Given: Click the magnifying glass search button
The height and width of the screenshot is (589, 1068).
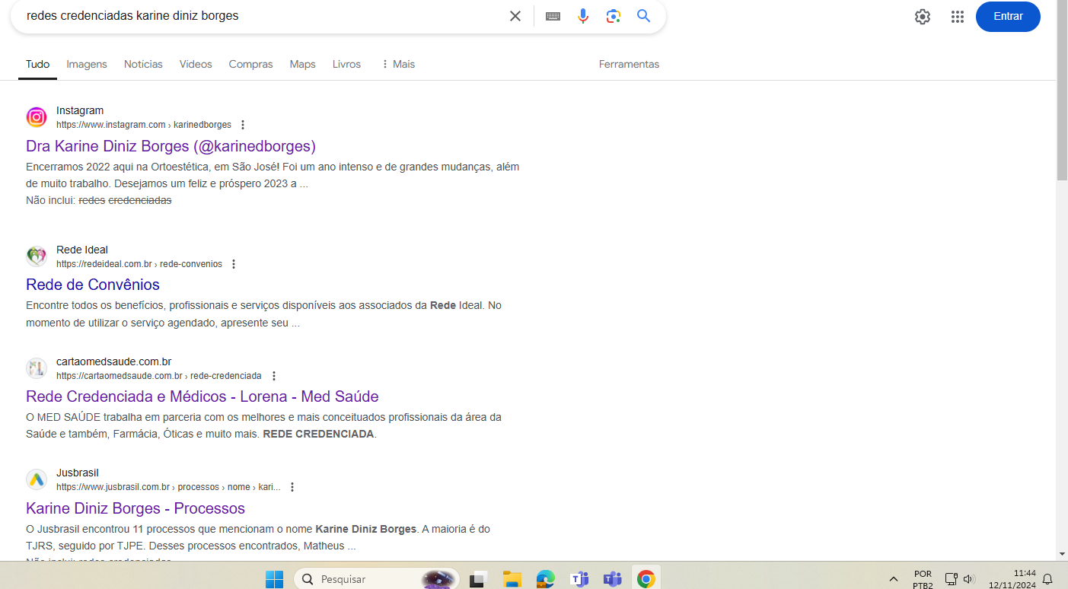Looking at the screenshot, I should [x=644, y=16].
